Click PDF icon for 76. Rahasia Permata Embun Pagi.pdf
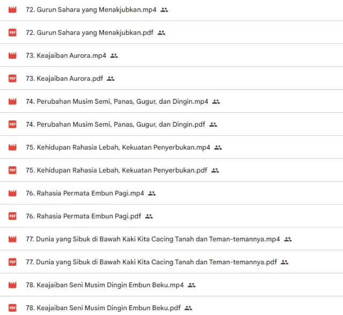 tap(12, 216)
